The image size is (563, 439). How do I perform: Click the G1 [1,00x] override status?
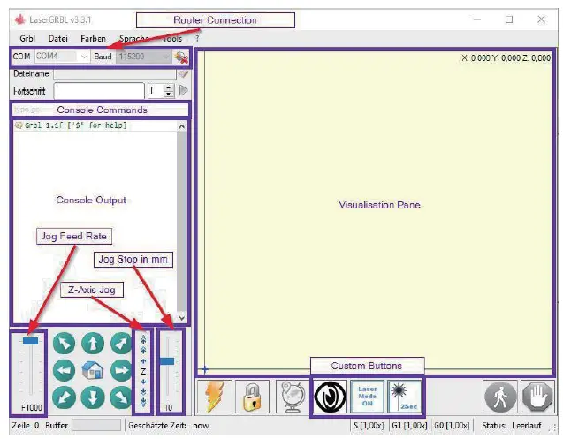click(x=409, y=426)
